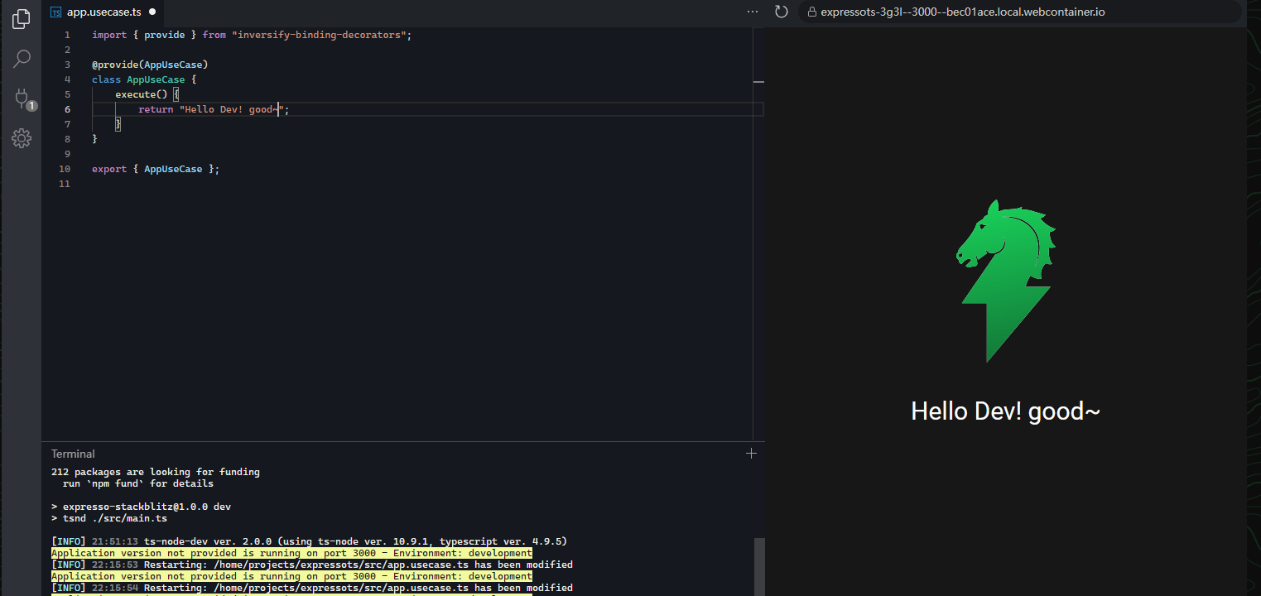Viewport: 1261px width, 596px height.
Task: Click the terminal vertical scrollbar
Action: (759, 566)
